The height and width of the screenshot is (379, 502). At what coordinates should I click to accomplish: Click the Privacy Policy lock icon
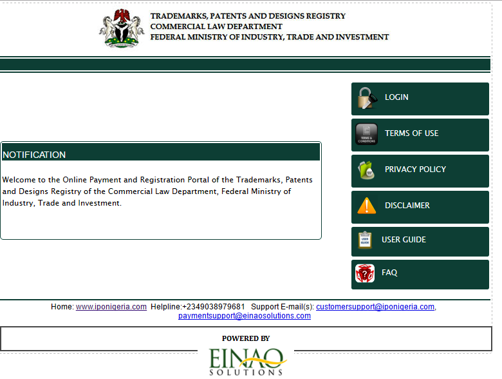click(366, 170)
